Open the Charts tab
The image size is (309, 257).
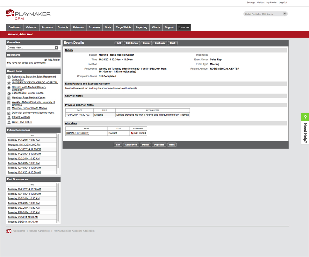156,27
